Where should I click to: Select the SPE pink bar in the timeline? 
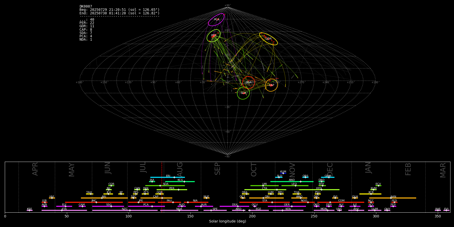click(215, 210)
